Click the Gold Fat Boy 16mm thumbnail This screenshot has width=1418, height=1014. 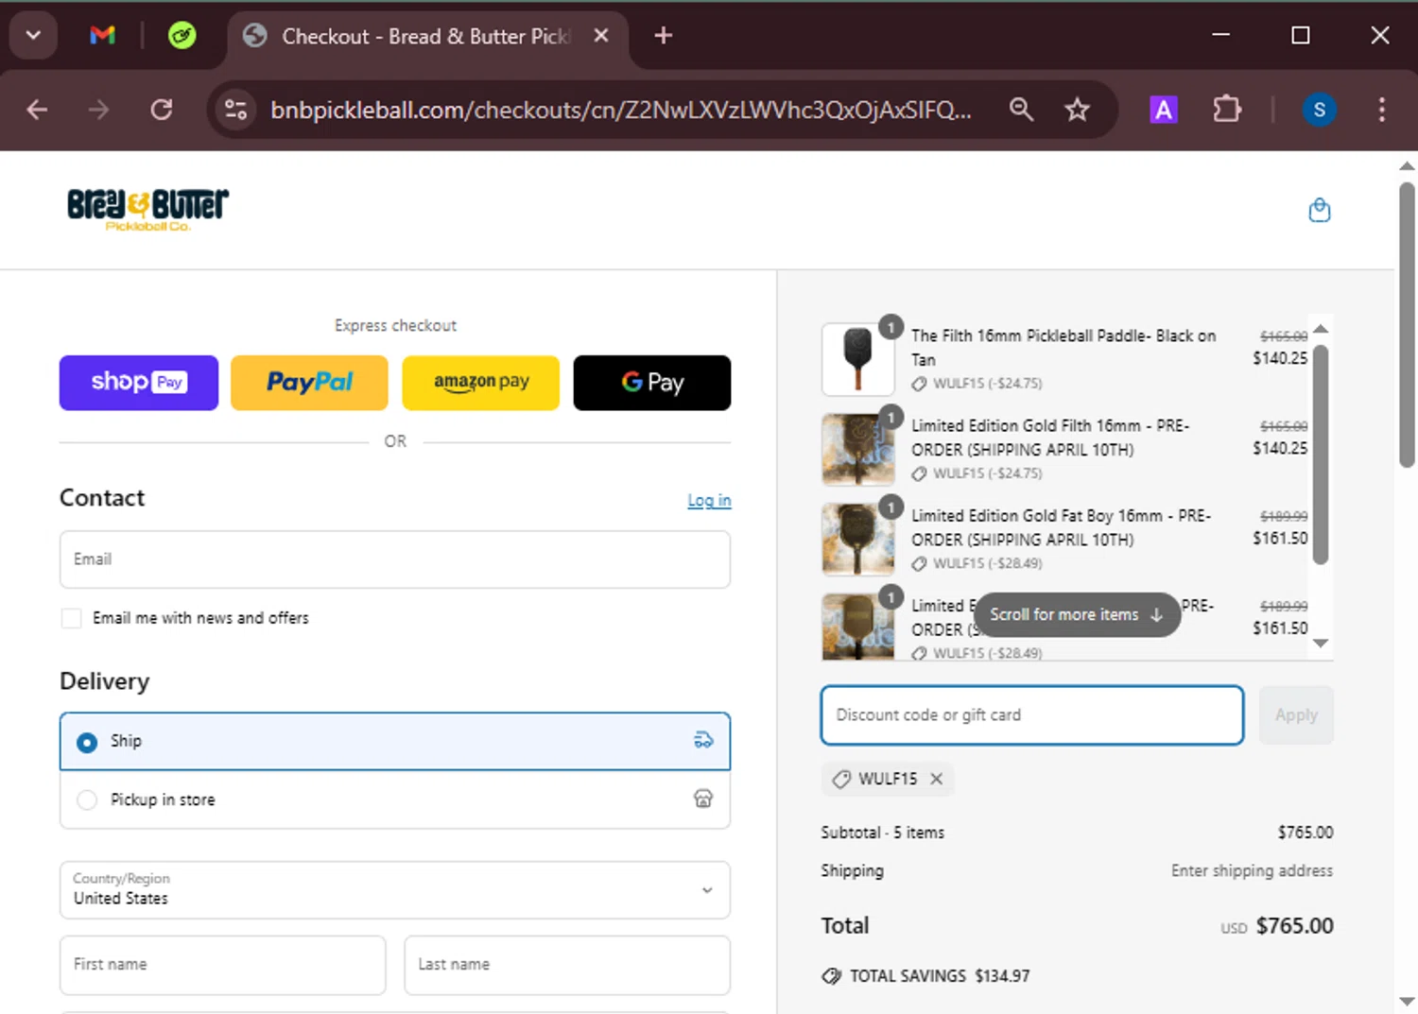coord(858,539)
